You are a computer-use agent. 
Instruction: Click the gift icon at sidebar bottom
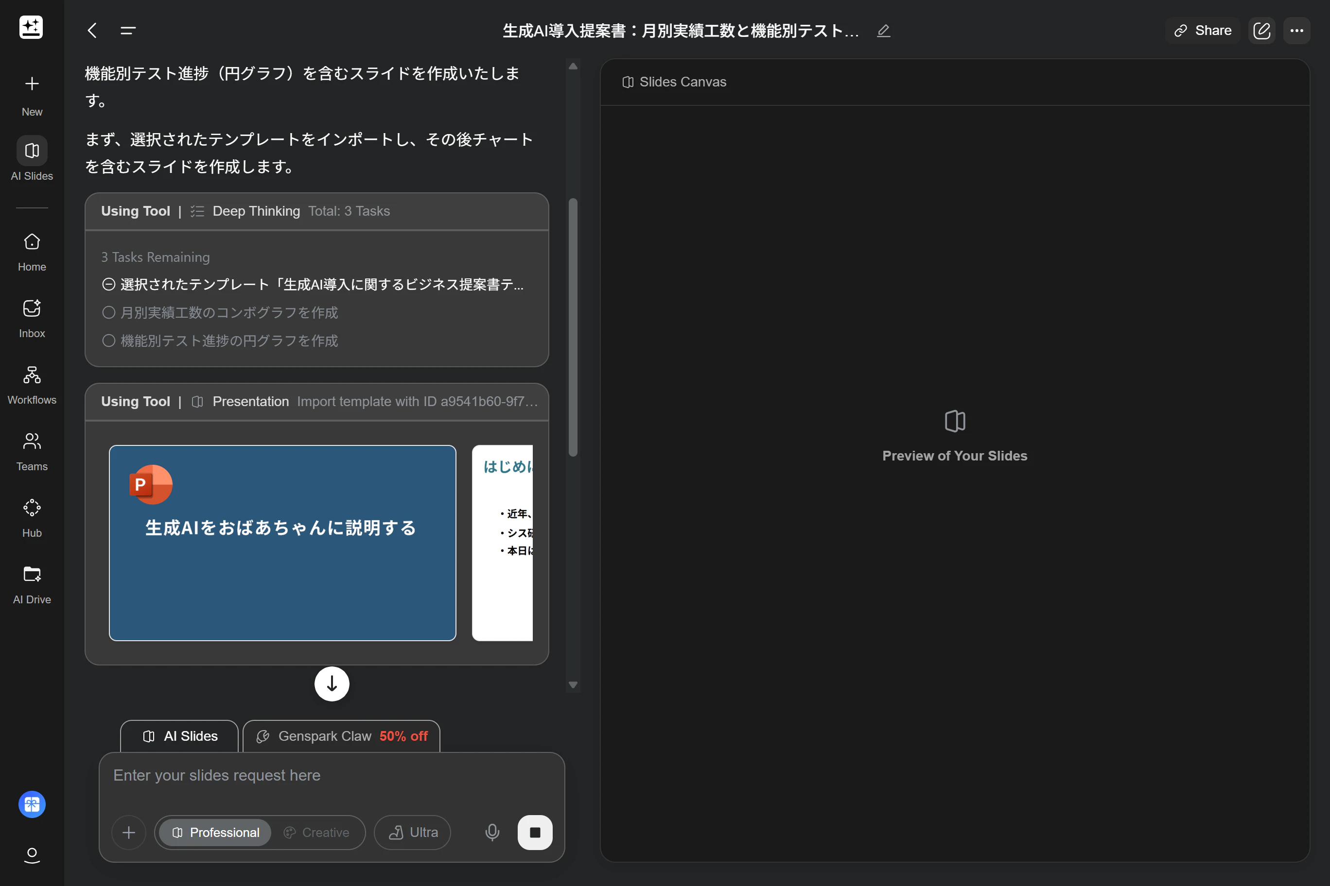click(x=32, y=804)
